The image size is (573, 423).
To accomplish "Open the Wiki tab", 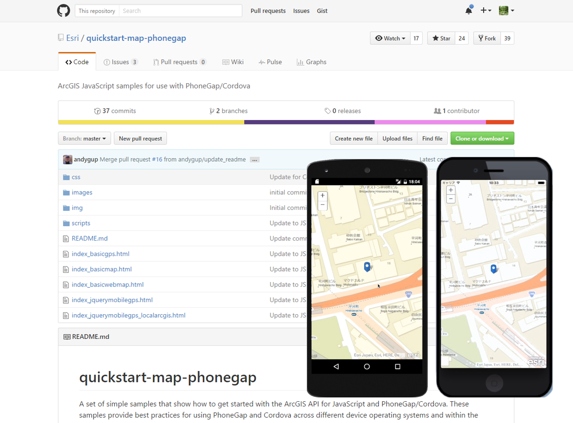I will coord(233,62).
